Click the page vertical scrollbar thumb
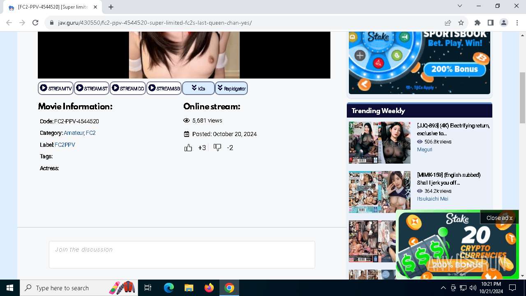 pyautogui.click(x=522, y=97)
